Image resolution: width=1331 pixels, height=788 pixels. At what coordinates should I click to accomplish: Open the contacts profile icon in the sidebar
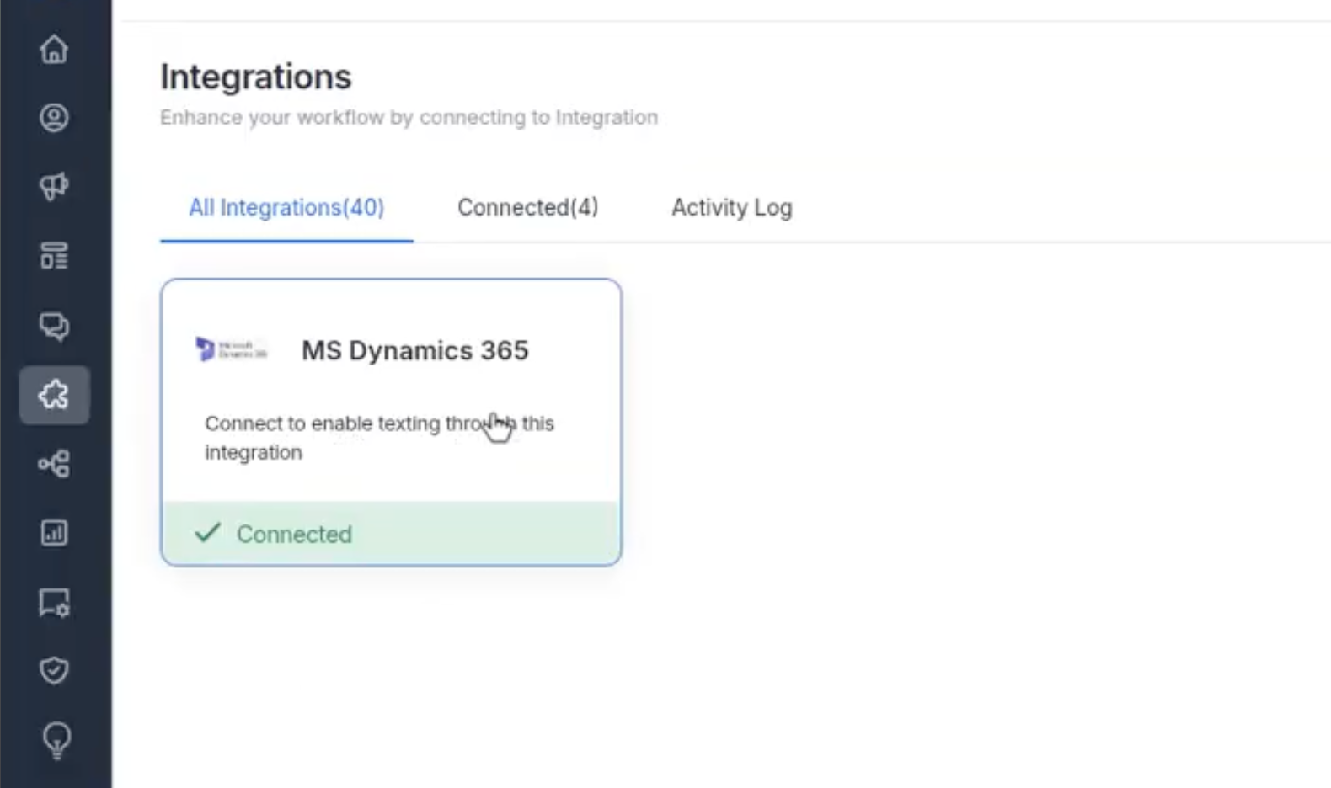54,118
